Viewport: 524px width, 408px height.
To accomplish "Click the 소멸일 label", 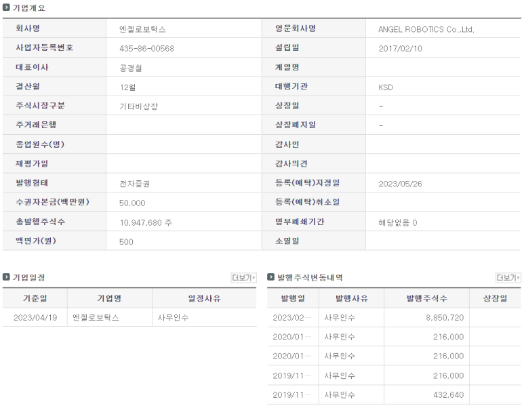I will (287, 241).
